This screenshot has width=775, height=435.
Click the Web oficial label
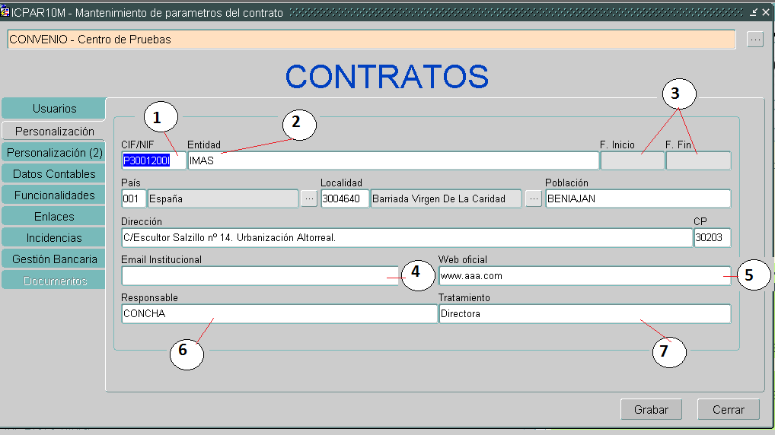tap(463, 260)
